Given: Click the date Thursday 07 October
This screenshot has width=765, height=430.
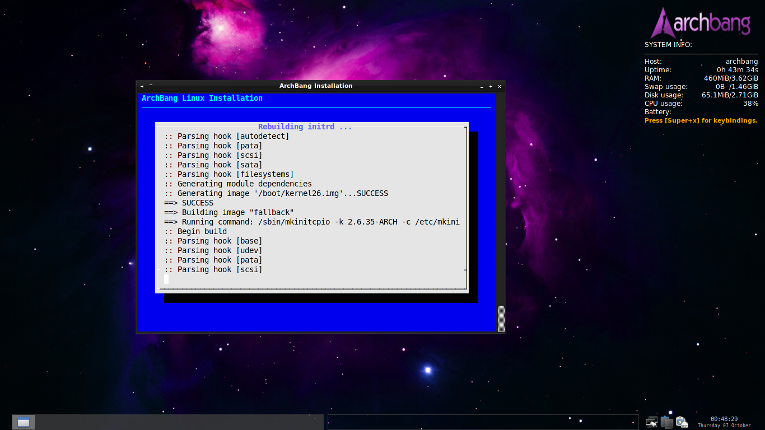Looking at the screenshot, I should click(724, 426).
